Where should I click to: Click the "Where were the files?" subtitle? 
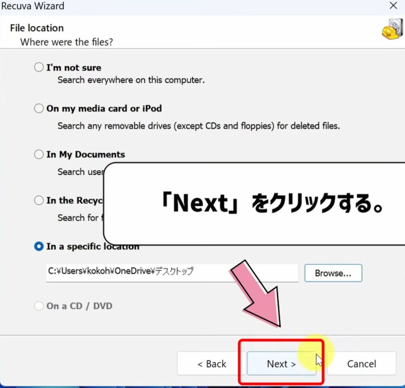coord(66,42)
